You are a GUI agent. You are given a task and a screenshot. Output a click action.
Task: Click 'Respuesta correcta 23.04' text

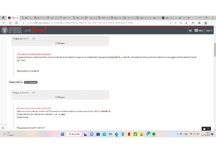[x=28, y=71]
